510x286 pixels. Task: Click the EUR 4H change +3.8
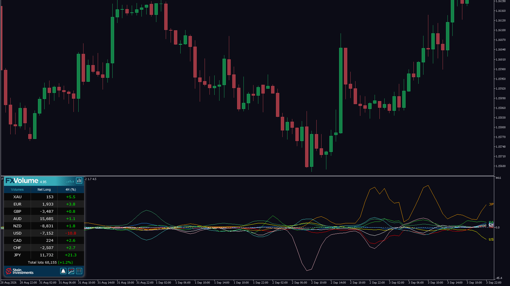point(71,204)
